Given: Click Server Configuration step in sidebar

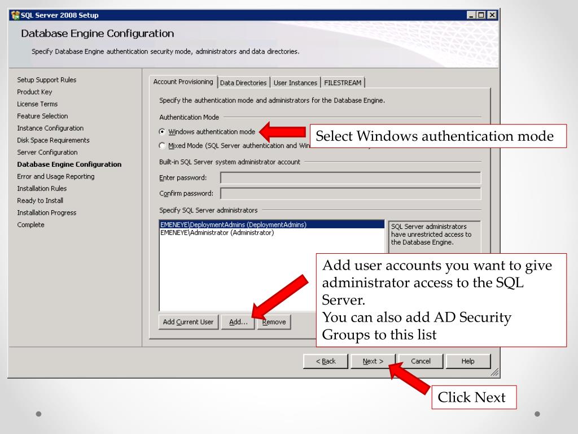Looking at the screenshot, I should coord(47,153).
